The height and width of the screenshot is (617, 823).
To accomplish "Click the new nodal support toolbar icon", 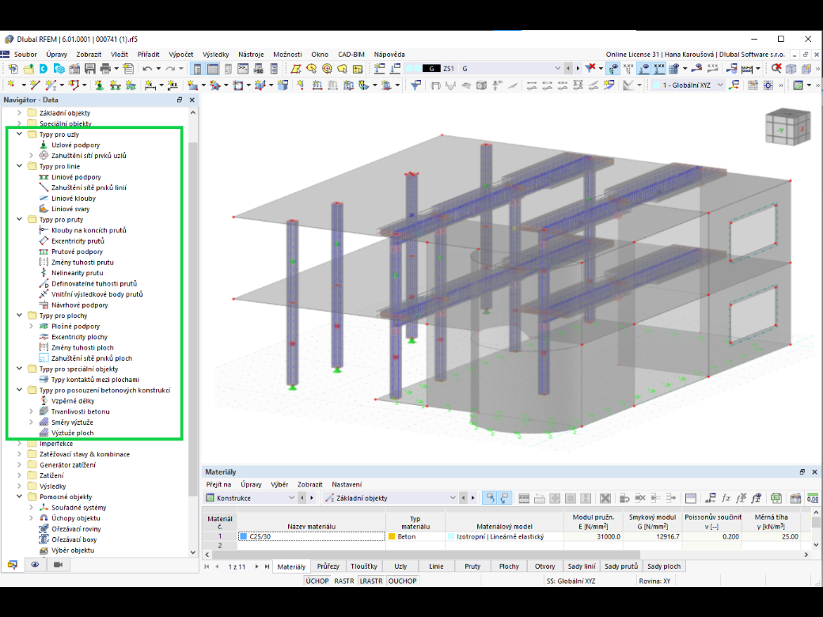I will point(99,85).
